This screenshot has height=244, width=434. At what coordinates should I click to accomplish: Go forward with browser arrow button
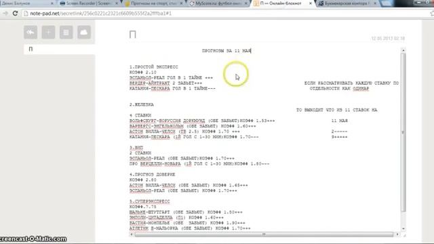(5, 14)
